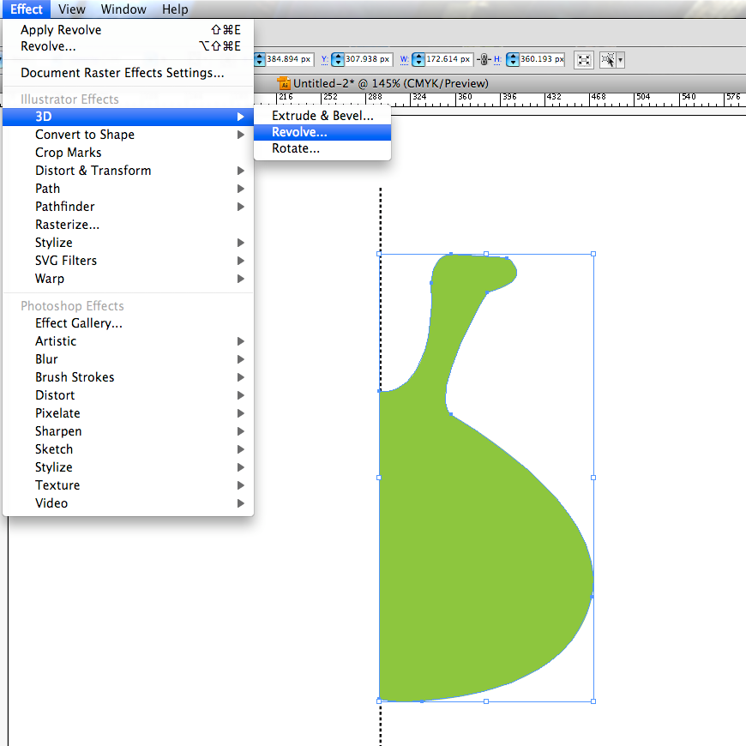Click the W width stepper arrows

(418, 60)
